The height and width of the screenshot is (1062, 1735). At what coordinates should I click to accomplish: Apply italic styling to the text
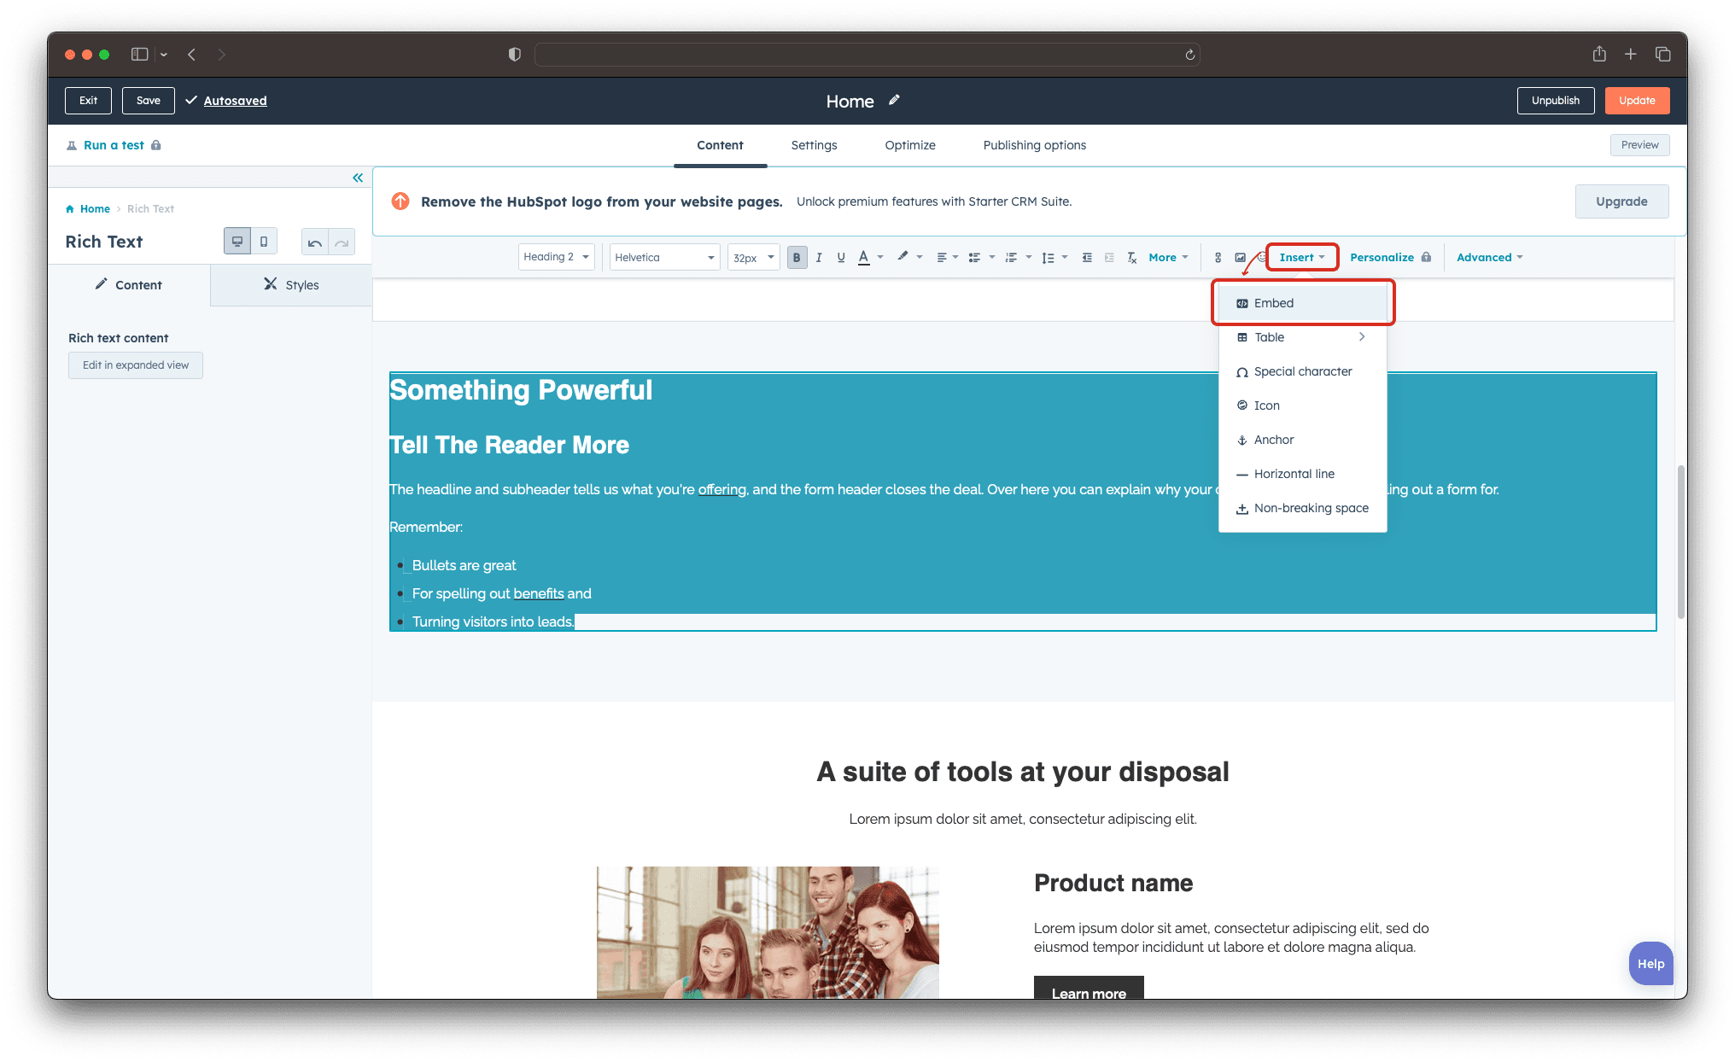(819, 257)
